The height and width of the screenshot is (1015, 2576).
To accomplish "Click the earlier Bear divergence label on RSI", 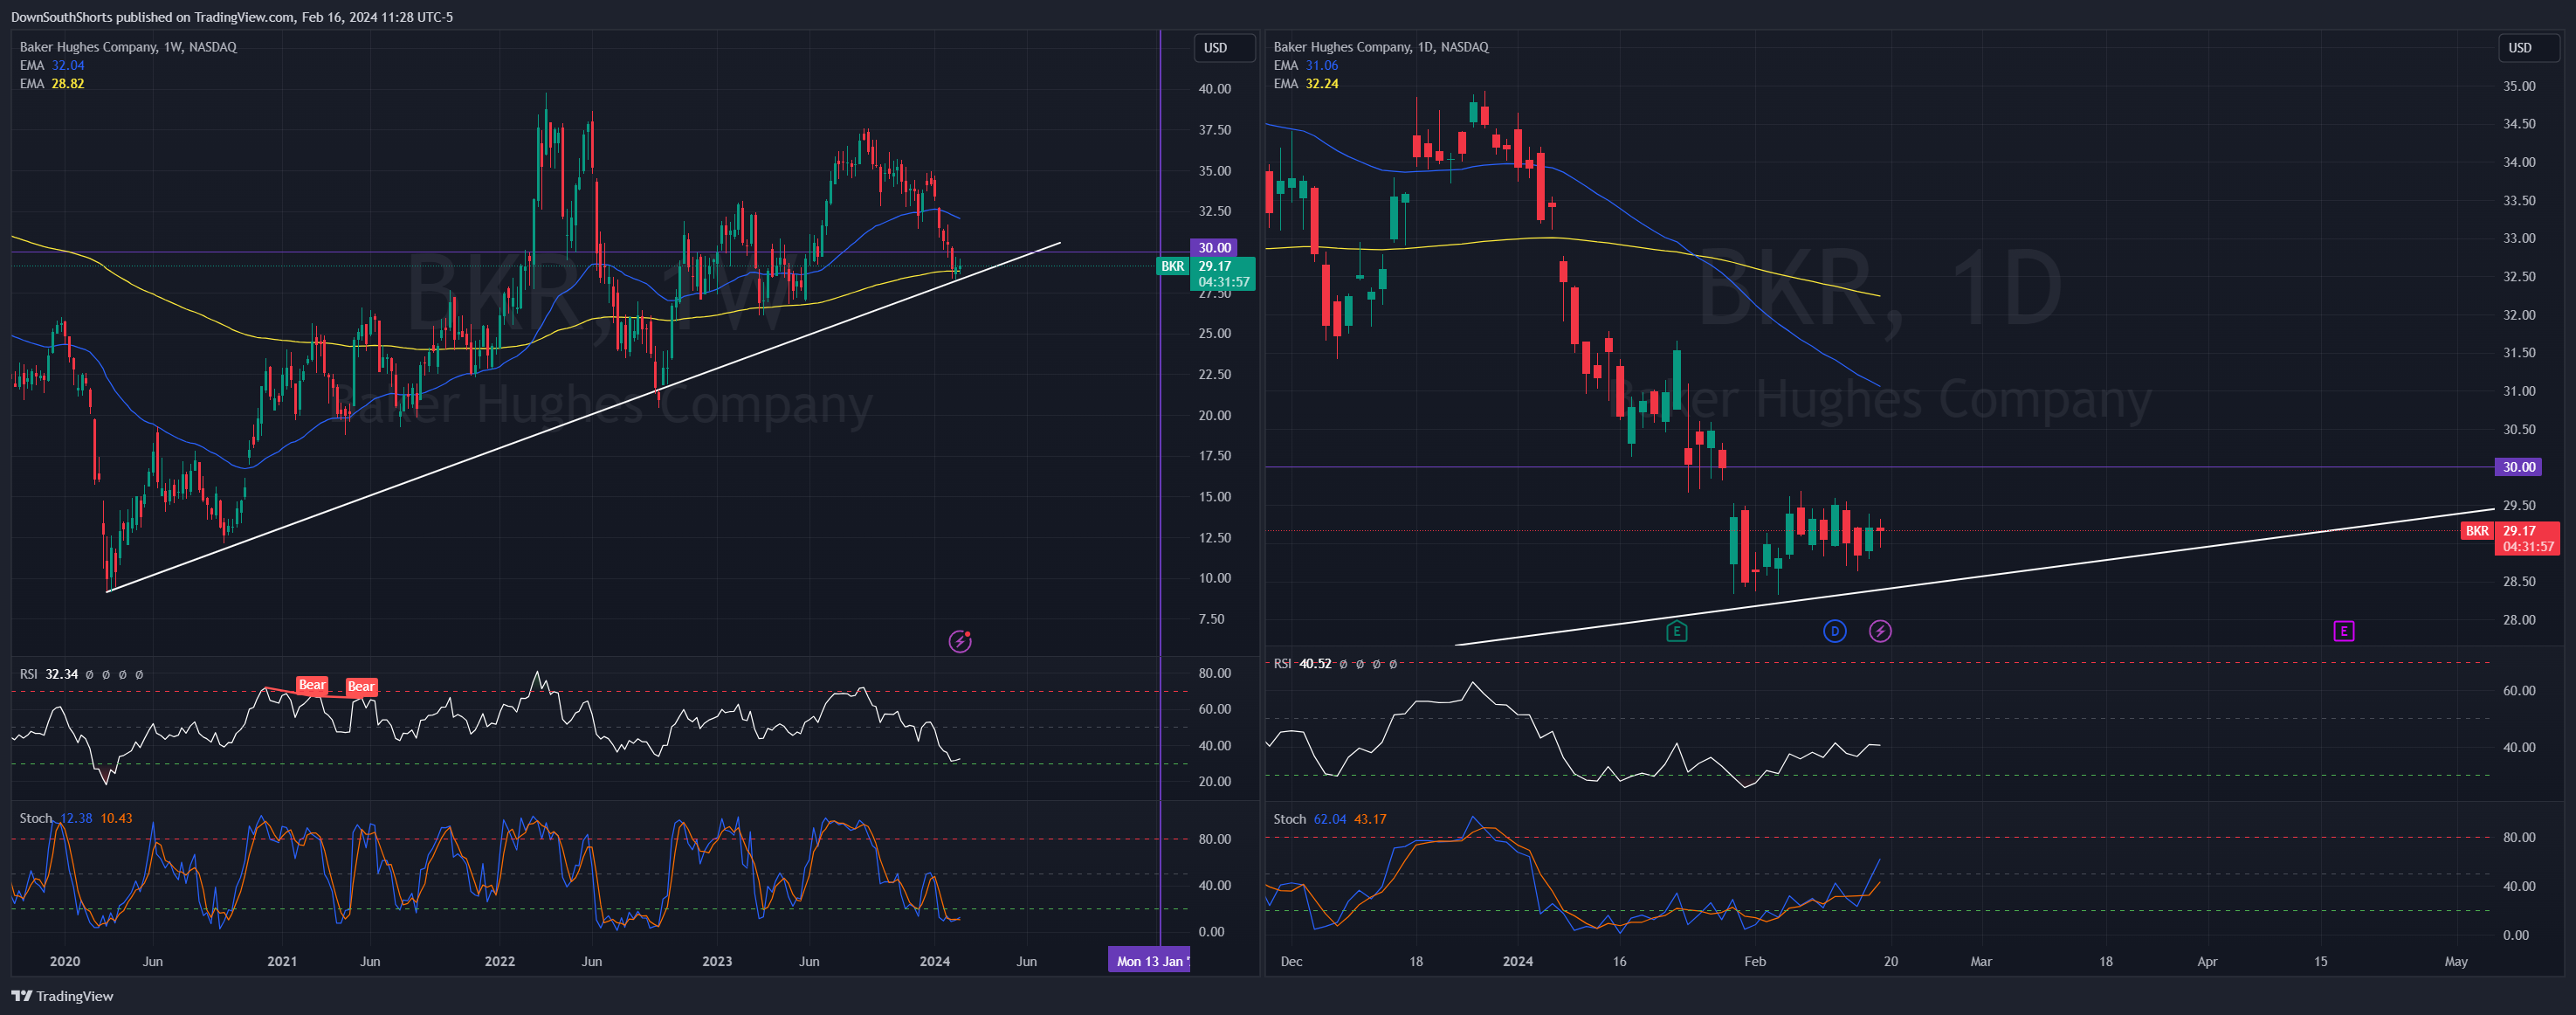I will pos(312,685).
